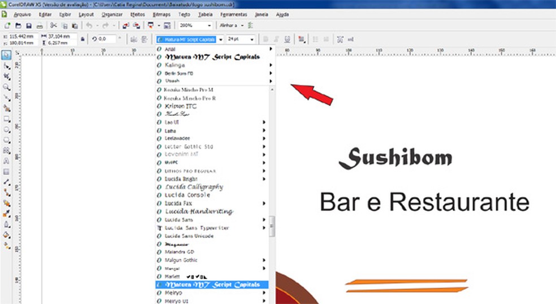The width and height of the screenshot is (556, 304).
Task: Click the Save disk icon
Action: [28, 25]
